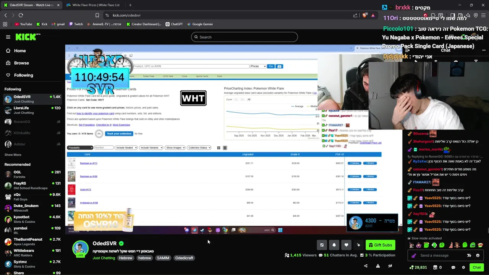The height and width of the screenshot is (275, 489).
Task: Open Brave Shields lion icon
Action: (364, 15)
